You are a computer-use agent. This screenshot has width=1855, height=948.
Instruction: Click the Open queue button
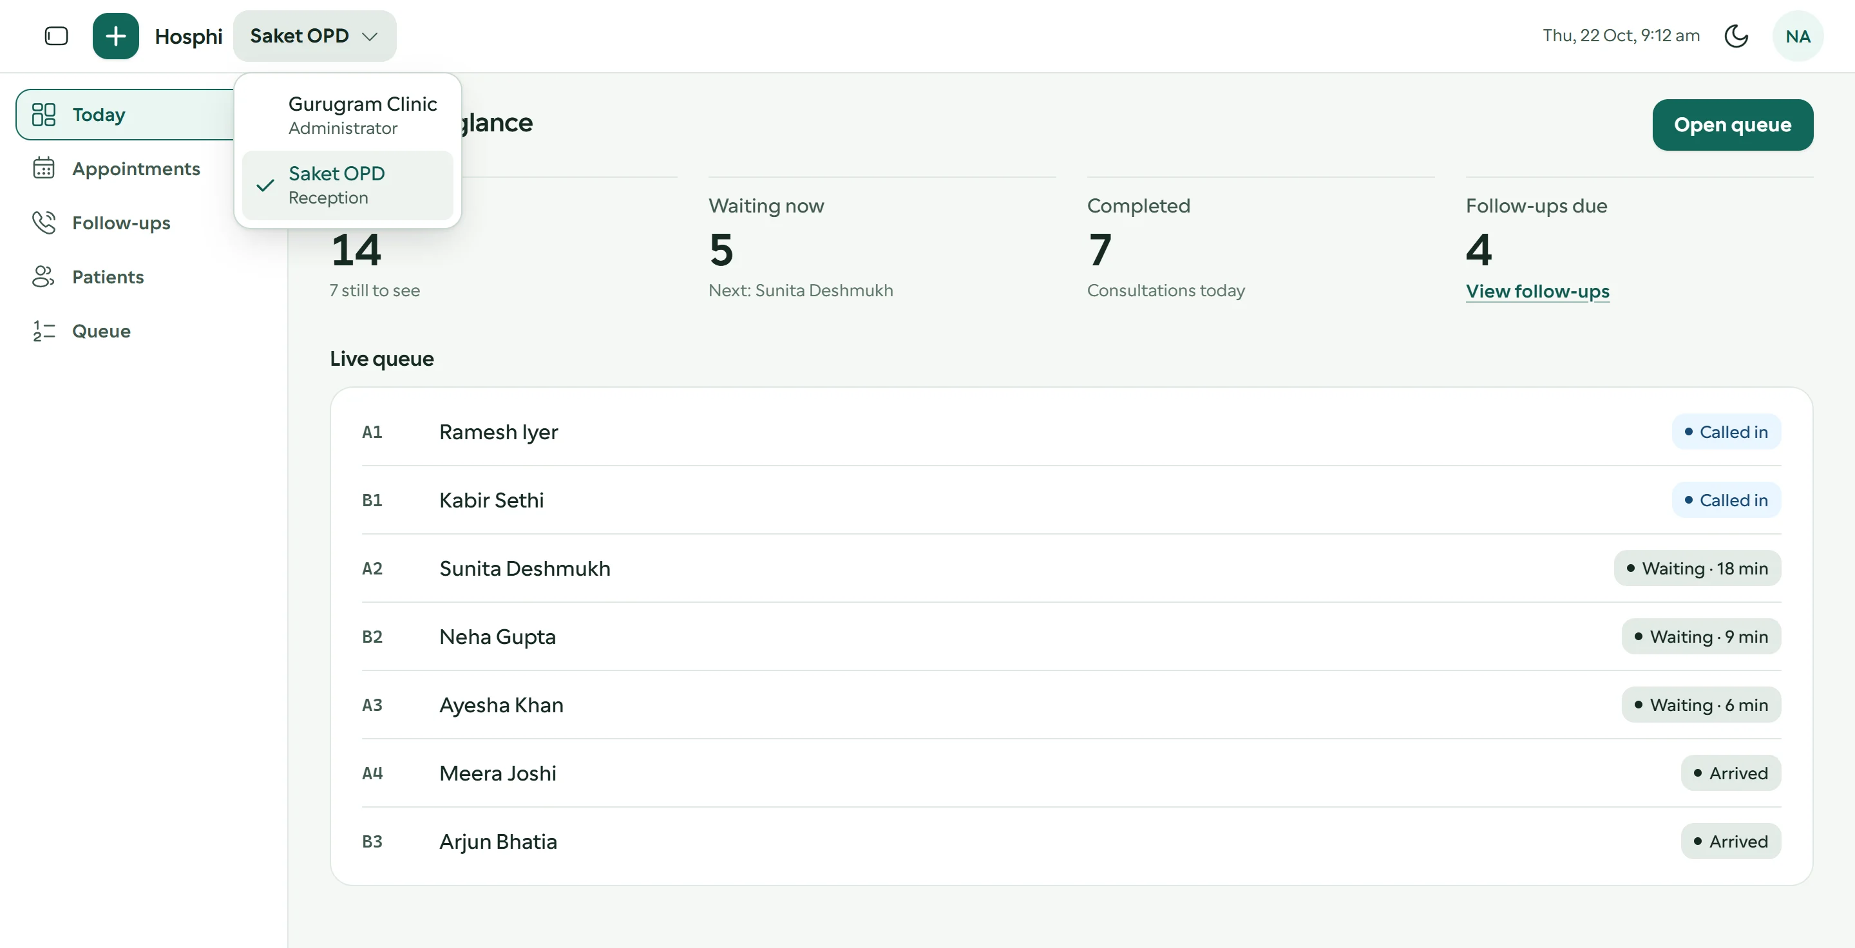[1732, 124]
